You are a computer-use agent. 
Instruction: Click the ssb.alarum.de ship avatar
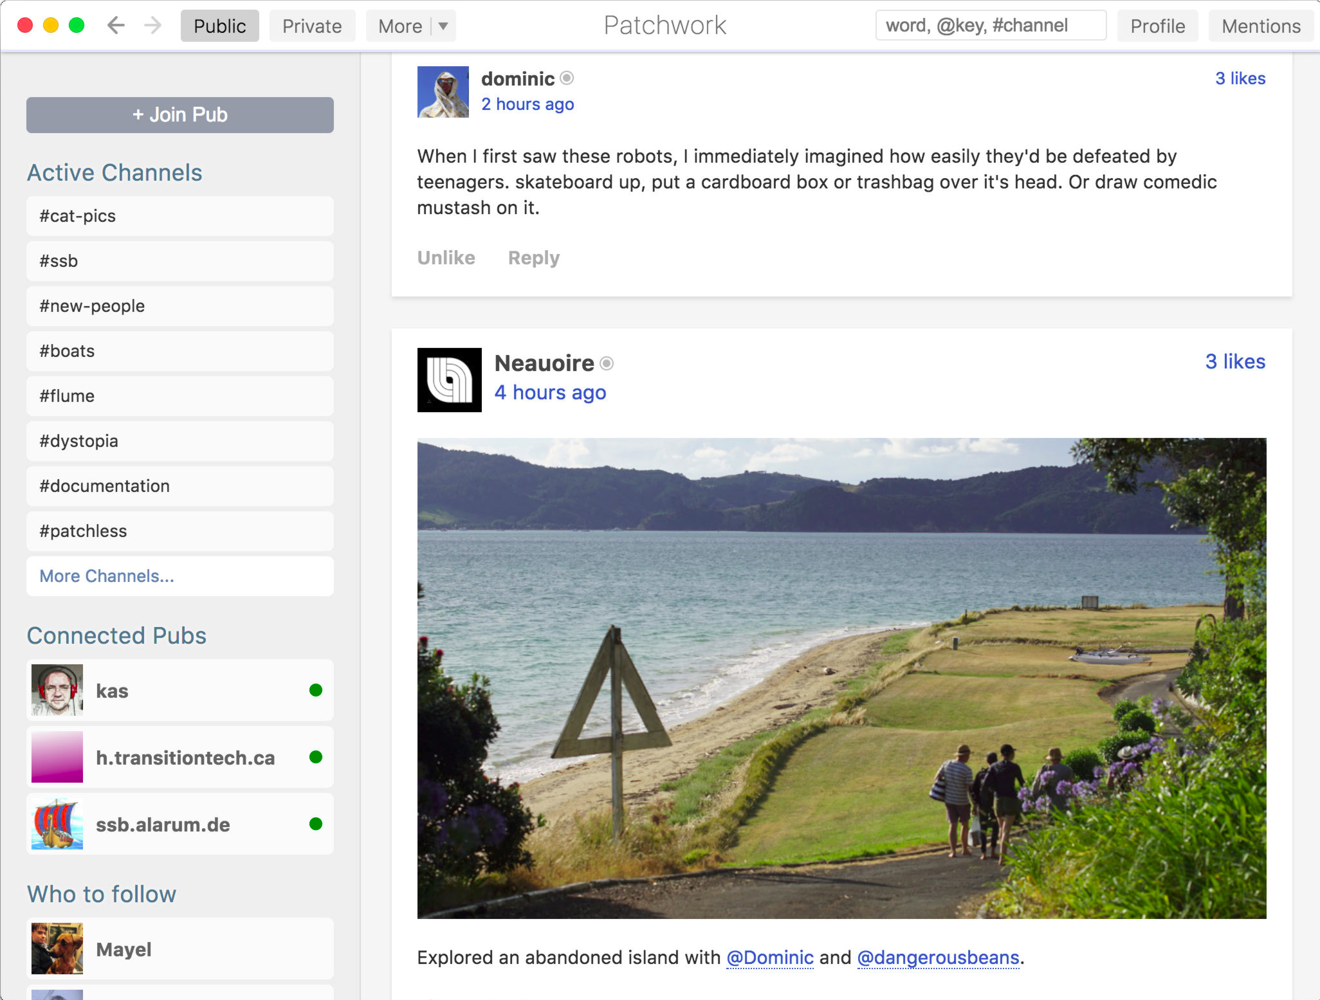pyautogui.click(x=57, y=824)
